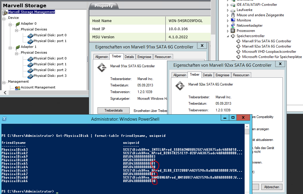Select the Host Name value WIN-54SROI9FDGL
303x194 pixels.
(x=186, y=21)
